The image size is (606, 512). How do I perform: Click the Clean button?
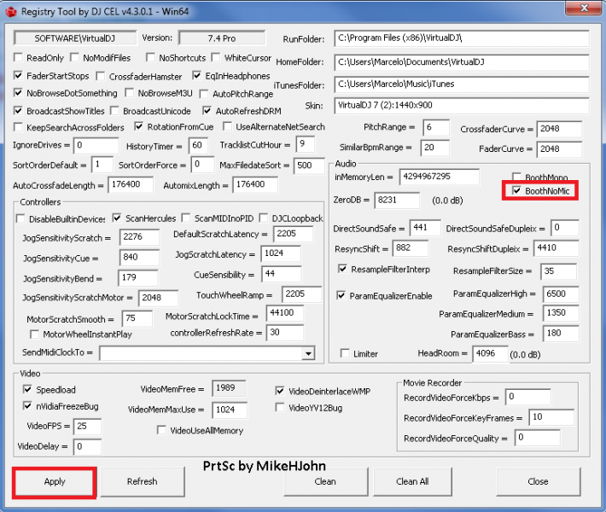(x=325, y=481)
